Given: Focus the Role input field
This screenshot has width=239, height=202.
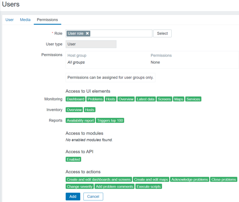Looking at the screenshot, I should [x=121, y=33].
